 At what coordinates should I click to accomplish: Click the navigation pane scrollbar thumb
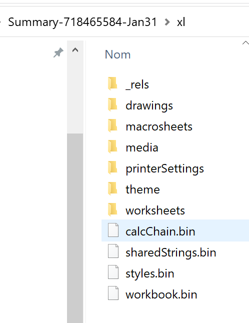click(x=75, y=228)
